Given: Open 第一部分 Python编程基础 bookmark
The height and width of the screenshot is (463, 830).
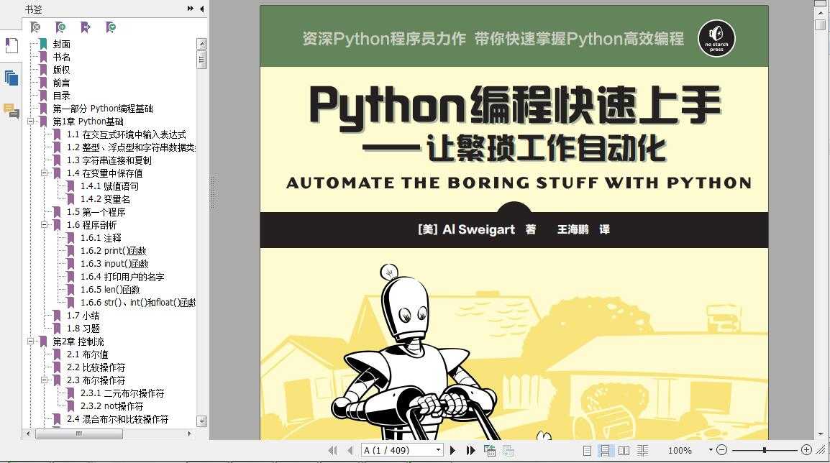Looking at the screenshot, I should click(x=103, y=109).
